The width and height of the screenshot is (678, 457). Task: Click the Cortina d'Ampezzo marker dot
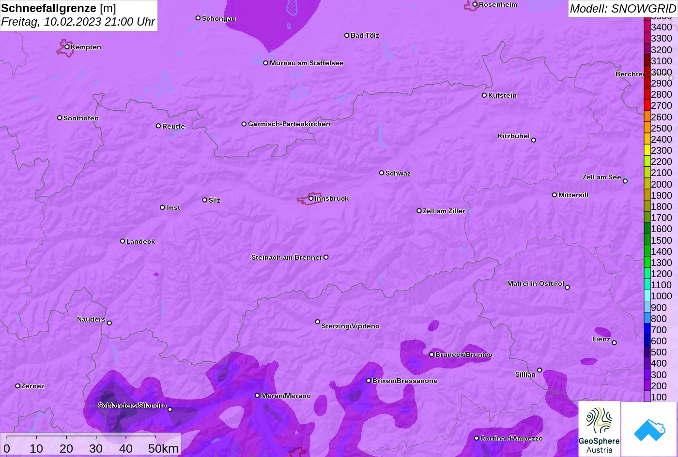(x=477, y=438)
